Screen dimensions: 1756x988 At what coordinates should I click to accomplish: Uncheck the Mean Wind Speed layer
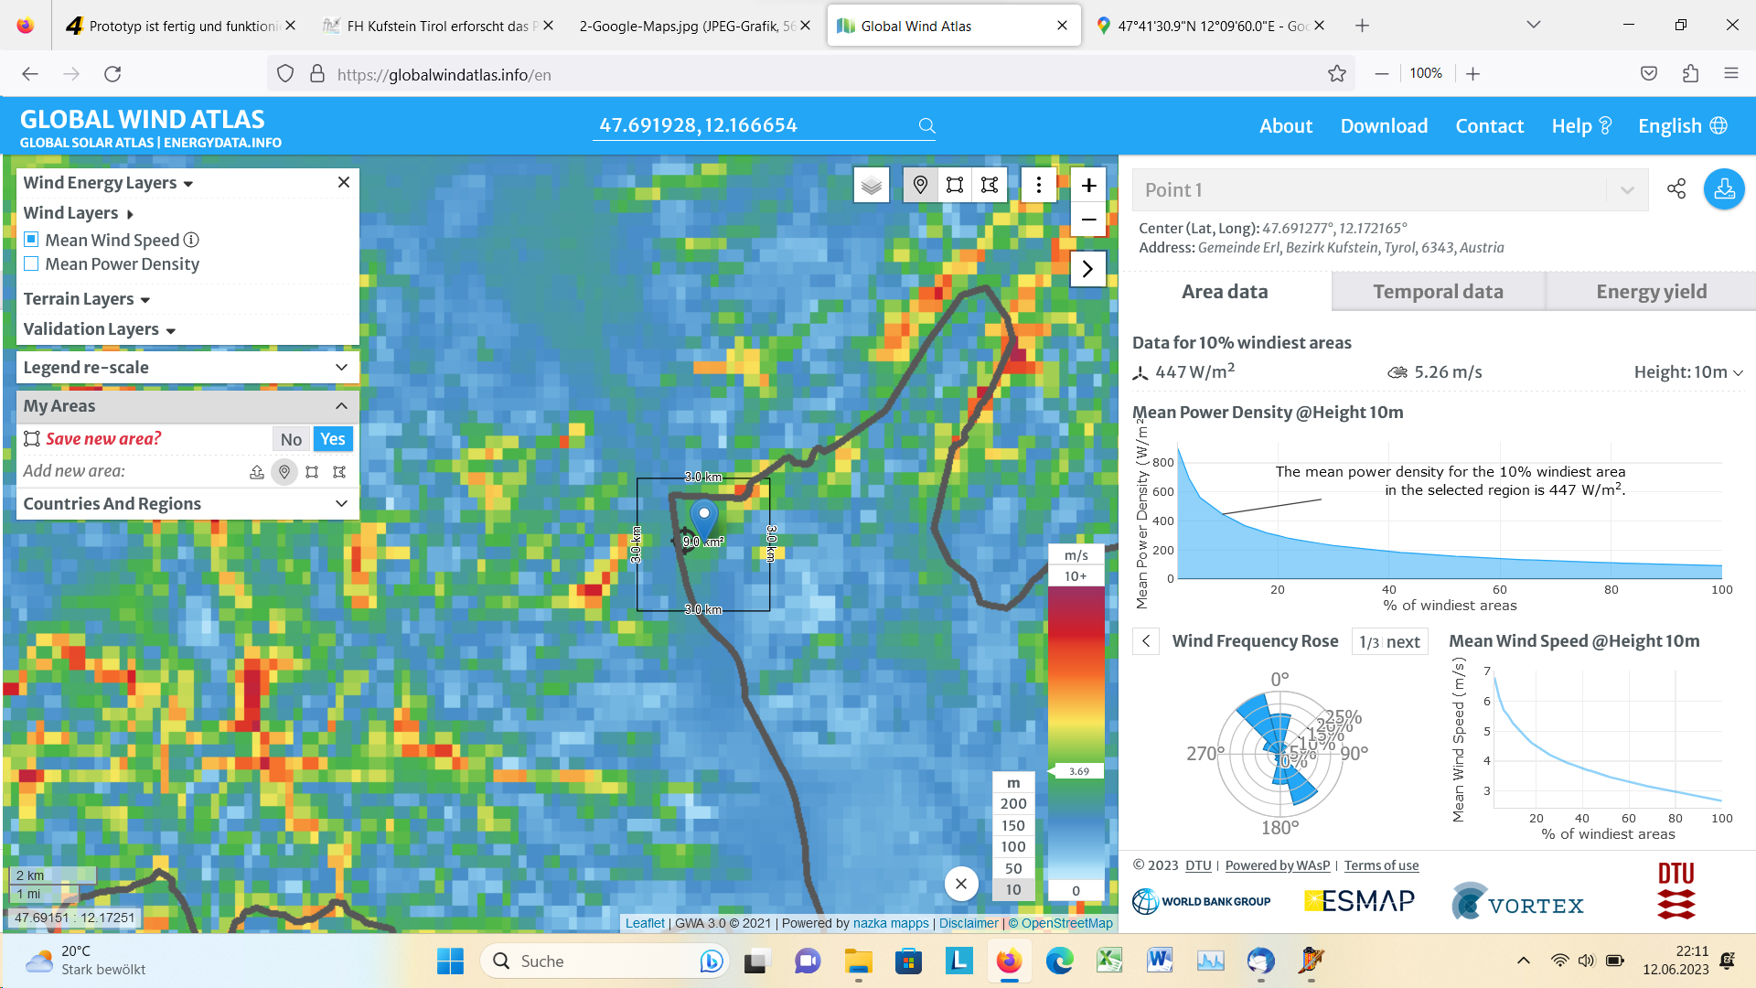click(31, 240)
